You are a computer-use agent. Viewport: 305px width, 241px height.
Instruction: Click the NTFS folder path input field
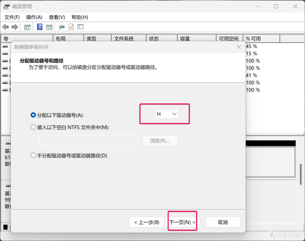(x=89, y=141)
